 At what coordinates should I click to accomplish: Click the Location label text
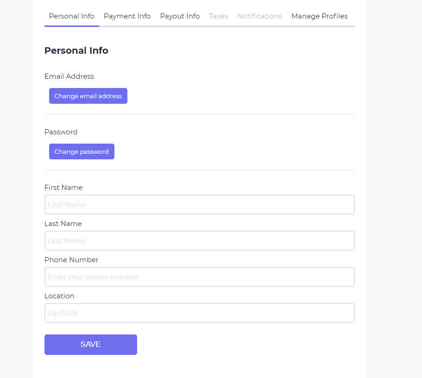(59, 296)
